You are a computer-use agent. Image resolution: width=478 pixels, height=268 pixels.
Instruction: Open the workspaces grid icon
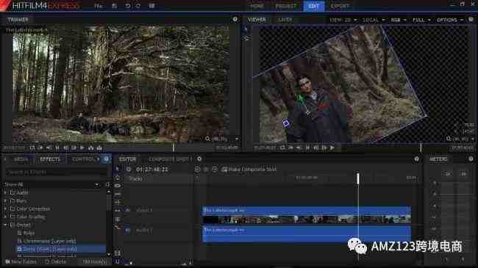pyautogui.click(x=151, y=6)
